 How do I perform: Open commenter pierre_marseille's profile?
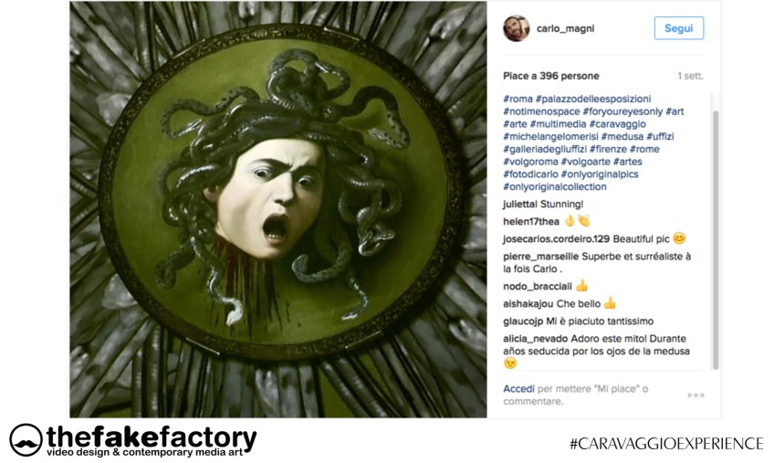coord(541,257)
